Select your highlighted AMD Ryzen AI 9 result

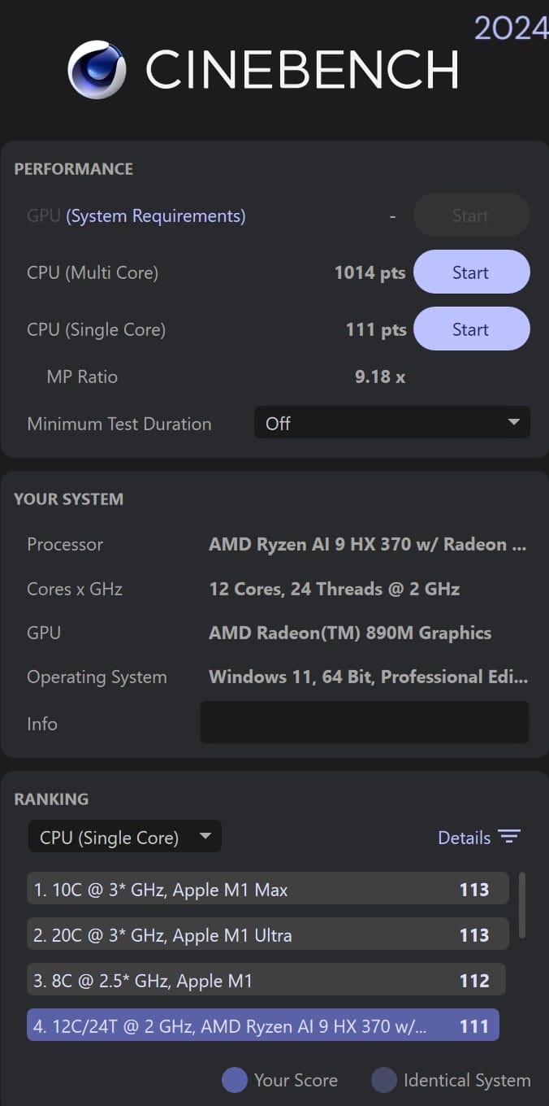click(x=266, y=1025)
